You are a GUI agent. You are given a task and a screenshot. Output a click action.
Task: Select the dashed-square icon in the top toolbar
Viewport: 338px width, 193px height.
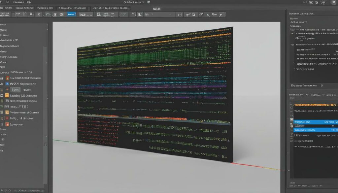pos(180,15)
